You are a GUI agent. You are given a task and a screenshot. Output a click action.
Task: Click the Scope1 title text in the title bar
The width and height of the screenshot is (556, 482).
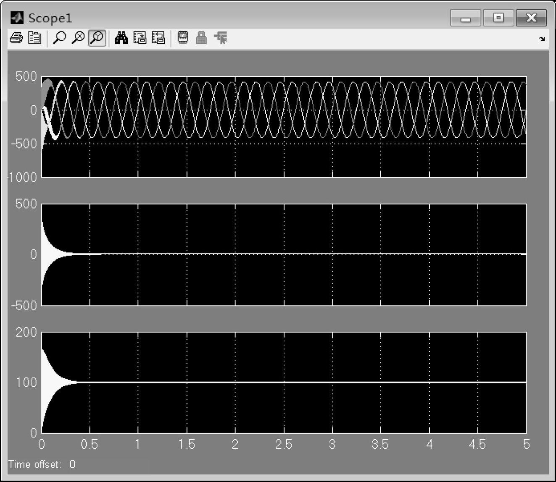[x=50, y=18]
